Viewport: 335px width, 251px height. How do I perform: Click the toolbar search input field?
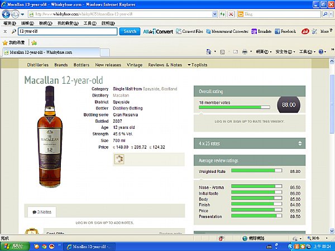click(68, 31)
